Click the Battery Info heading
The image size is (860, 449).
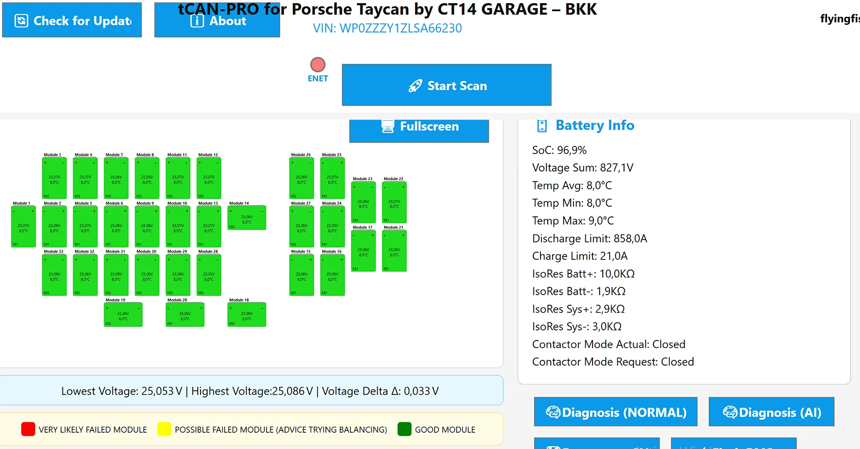point(595,125)
